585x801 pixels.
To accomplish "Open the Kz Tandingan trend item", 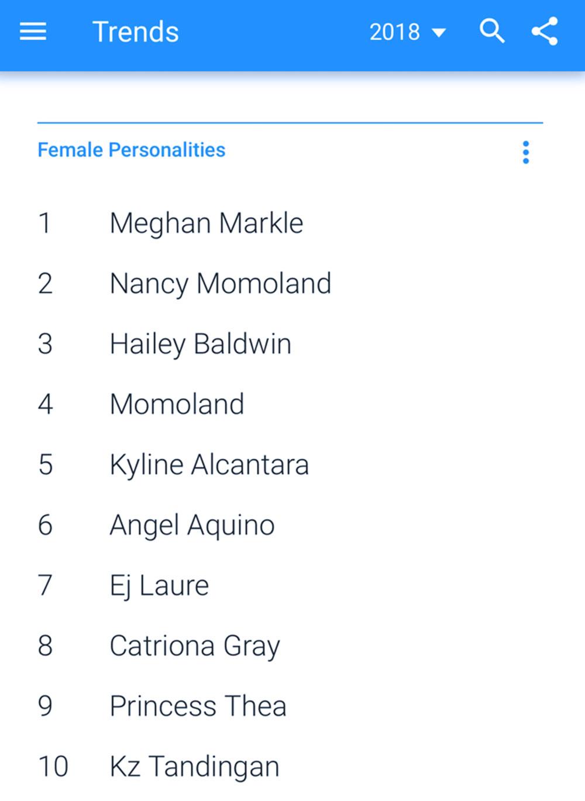I will click(x=194, y=767).
